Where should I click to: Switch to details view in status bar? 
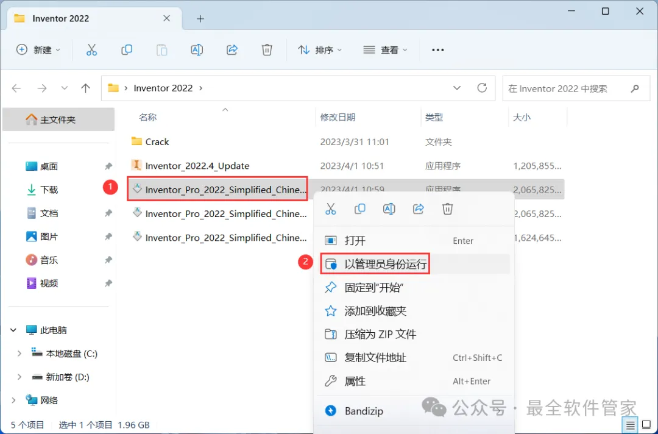631,425
